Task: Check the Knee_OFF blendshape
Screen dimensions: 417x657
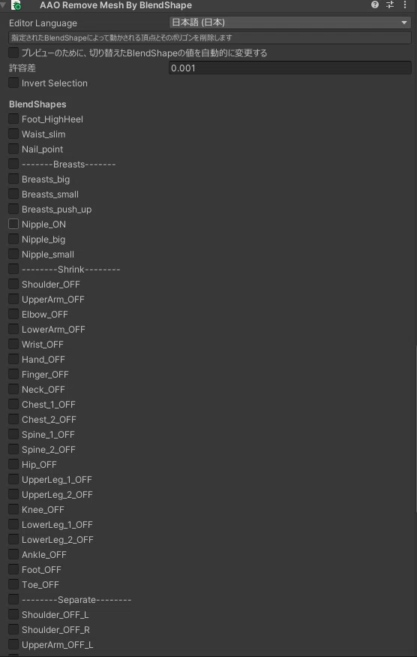Action: (x=13, y=509)
